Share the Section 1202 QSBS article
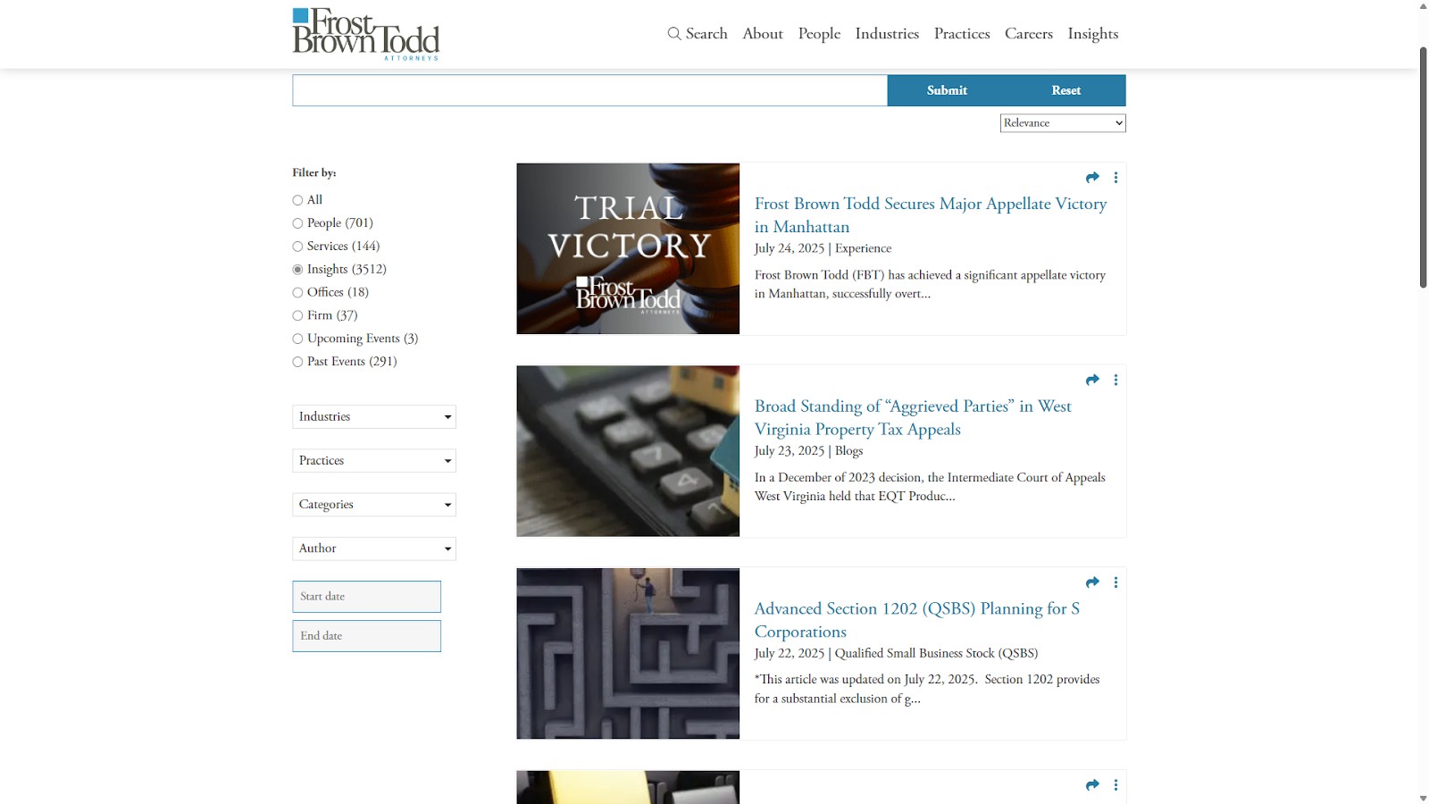This screenshot has width=1429, height=804. [1092, 582]
